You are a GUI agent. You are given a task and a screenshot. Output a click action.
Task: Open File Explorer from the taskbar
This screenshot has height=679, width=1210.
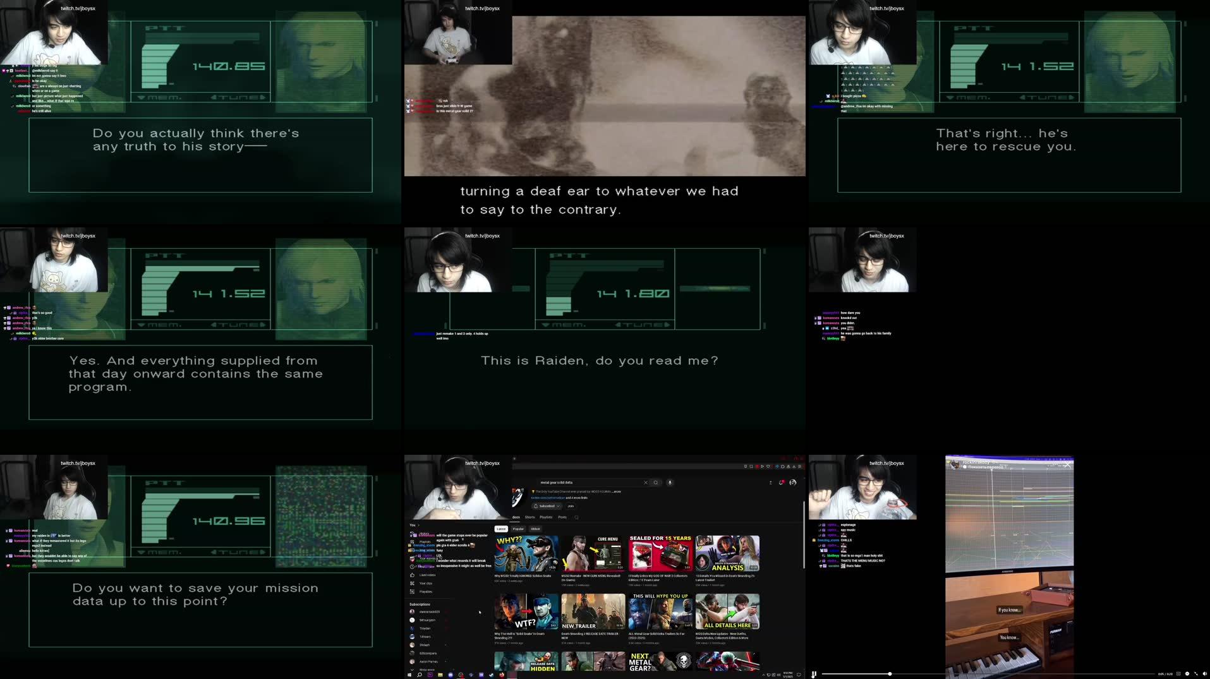[440, 675]
